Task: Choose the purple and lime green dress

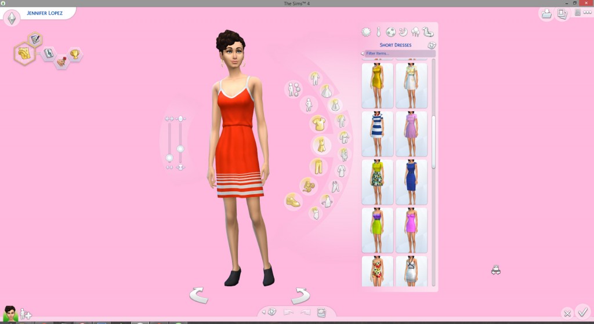Action: 377,230
